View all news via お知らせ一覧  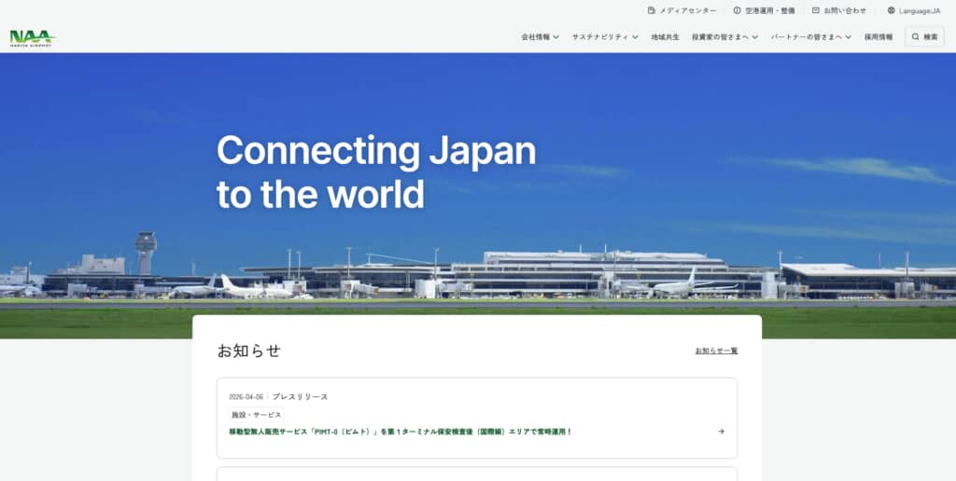(716, 350)
